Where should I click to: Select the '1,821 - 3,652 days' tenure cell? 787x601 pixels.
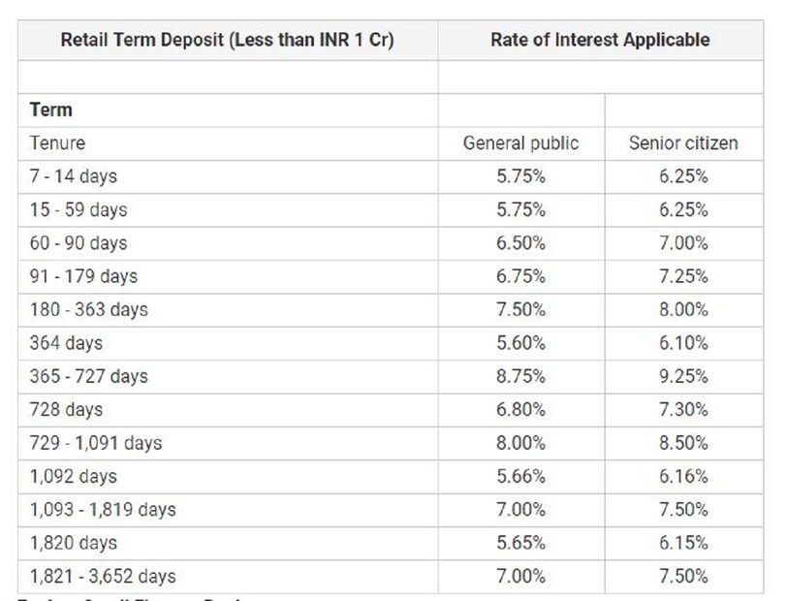103,576
